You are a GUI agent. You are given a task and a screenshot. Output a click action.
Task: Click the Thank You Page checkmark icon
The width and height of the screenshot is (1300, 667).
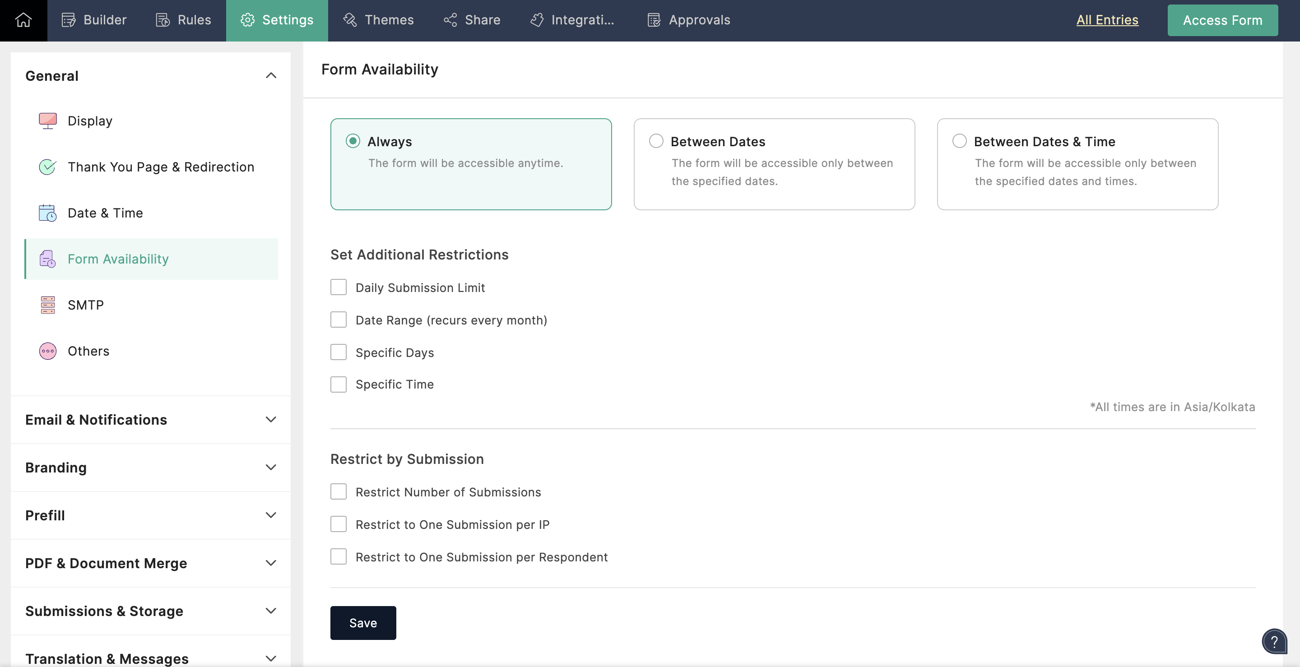pos(47,167)
